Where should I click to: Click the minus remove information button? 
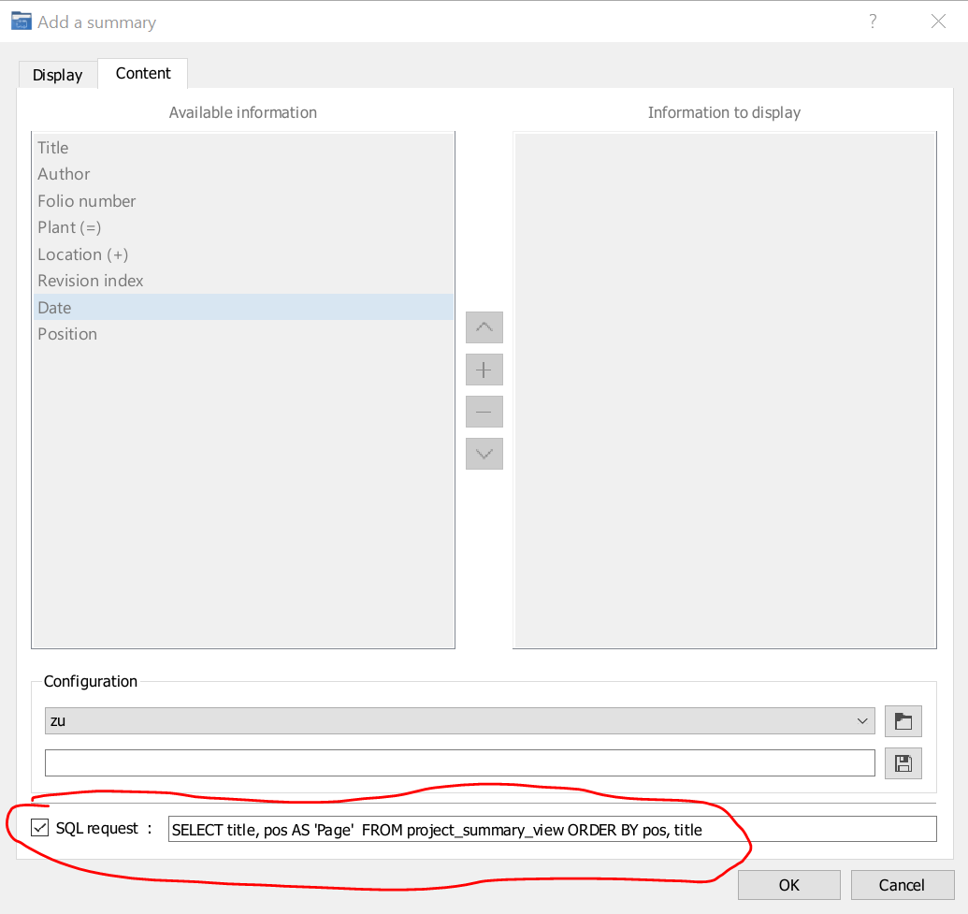pyautogui.click(x=484, y=412)
